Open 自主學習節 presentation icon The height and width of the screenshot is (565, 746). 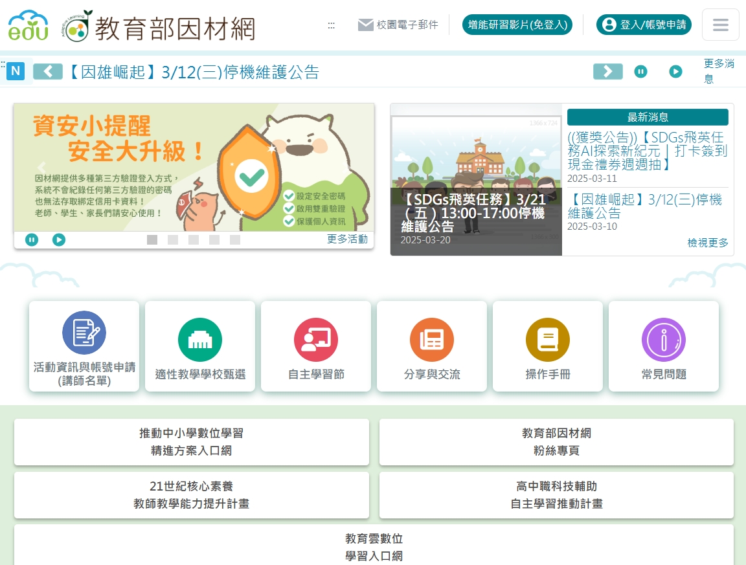coord(316,340)
